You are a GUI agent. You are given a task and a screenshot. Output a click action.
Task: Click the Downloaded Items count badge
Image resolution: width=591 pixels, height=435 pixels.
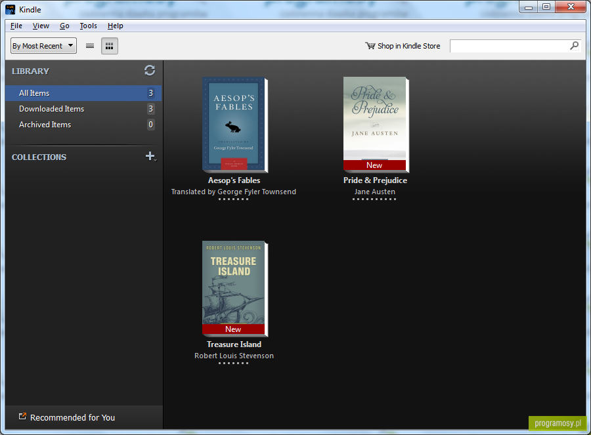pos(151,109)
